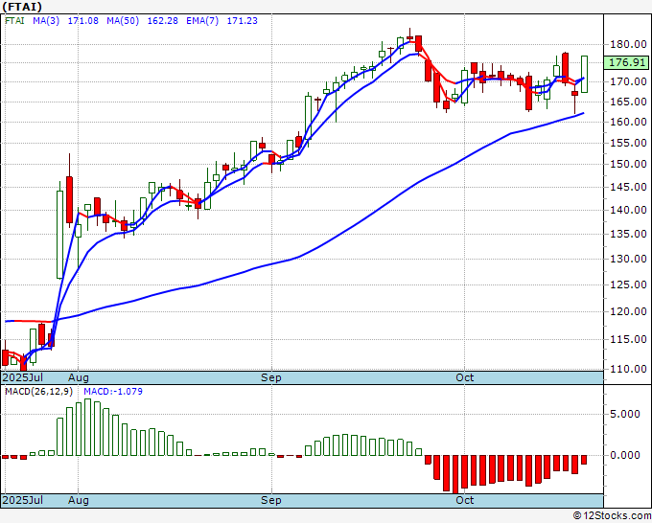The height and width of the screenshot is (523, 652).
Task: Click the 5.000 MACD axis label
Action: (x=625, y=414)
